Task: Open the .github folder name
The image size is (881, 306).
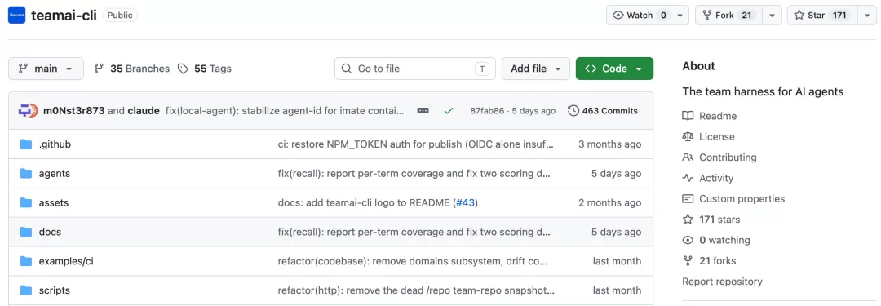Action: pyautogui.click(x=55, y=144)
